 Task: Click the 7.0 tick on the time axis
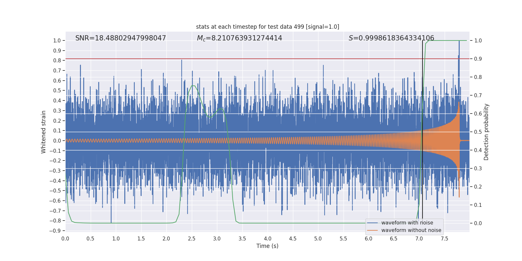pos(419,238)
